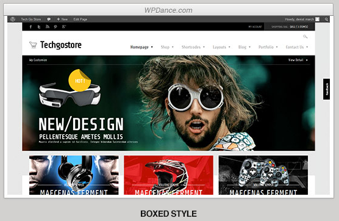
Task: Open the Google Plus social icon
Action: [x=64, y=27]
